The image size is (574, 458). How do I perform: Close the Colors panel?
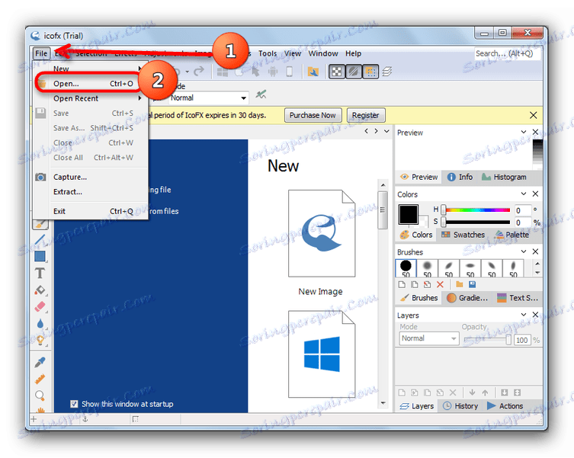point(535,194)
